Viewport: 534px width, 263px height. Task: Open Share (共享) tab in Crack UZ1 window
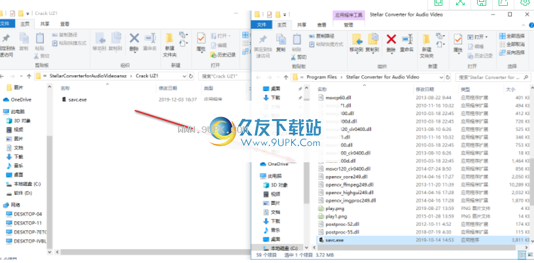point(44,24)
